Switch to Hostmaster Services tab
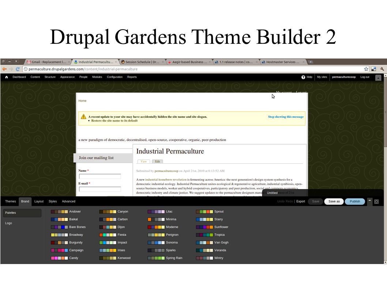The width and height of the screenshot is (387, 290). coord(283,62)
